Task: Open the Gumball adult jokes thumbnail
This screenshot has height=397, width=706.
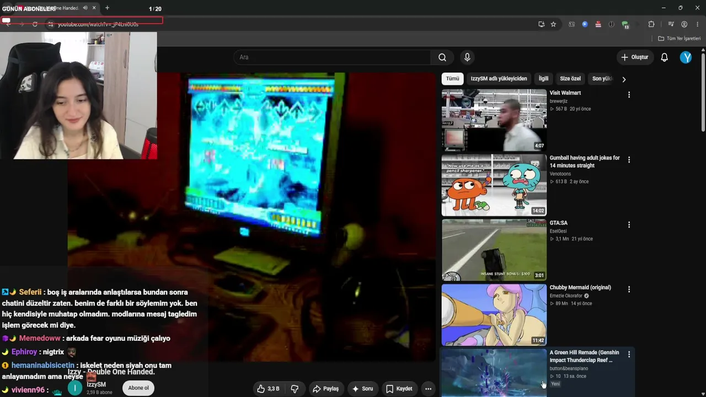Action: click(494, 185)
